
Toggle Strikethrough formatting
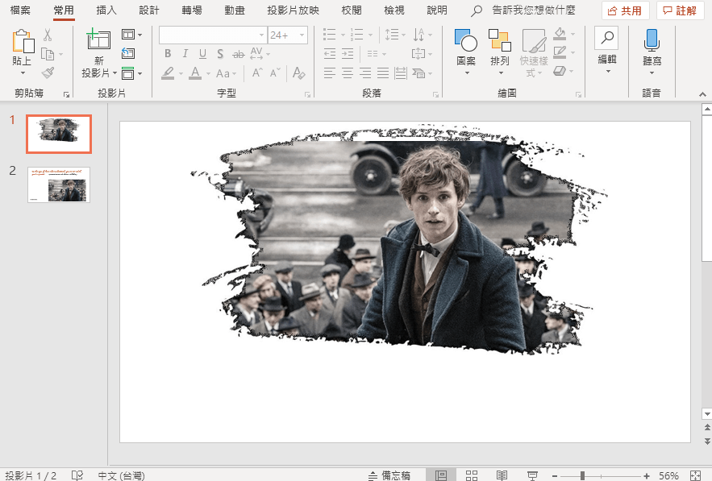click(x=238, y=55)
